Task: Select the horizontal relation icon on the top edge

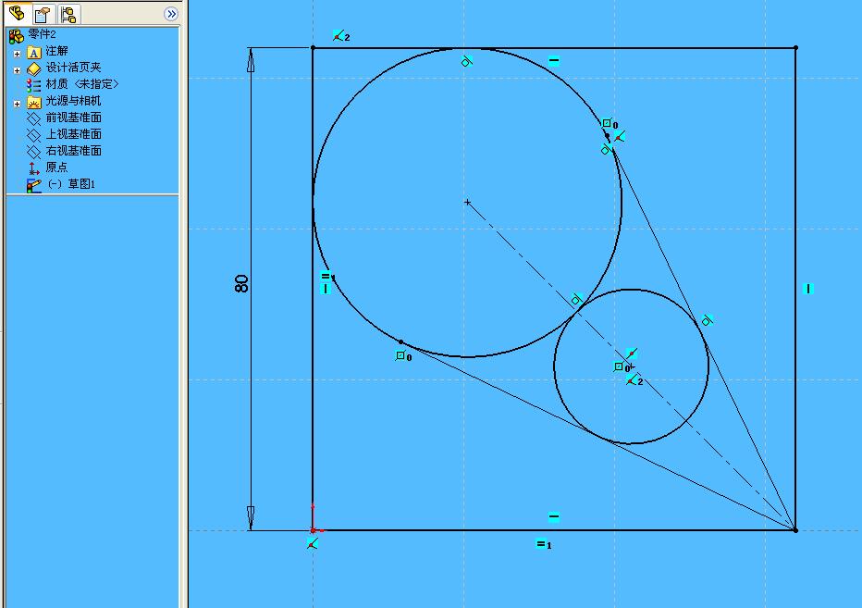Action: pyautogui.click(x=554, y=60)
